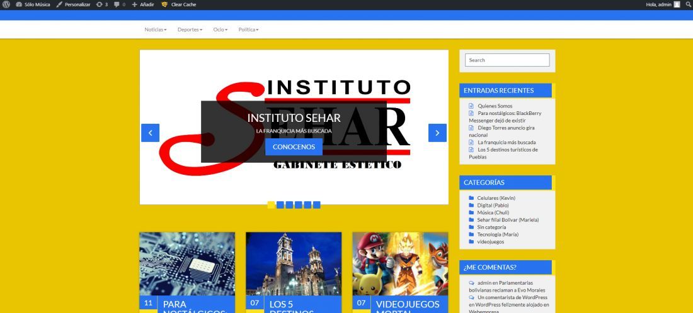The image size is (693, 313).
Task: Select the sixth slider dot
Action: (x=316, y=204)
